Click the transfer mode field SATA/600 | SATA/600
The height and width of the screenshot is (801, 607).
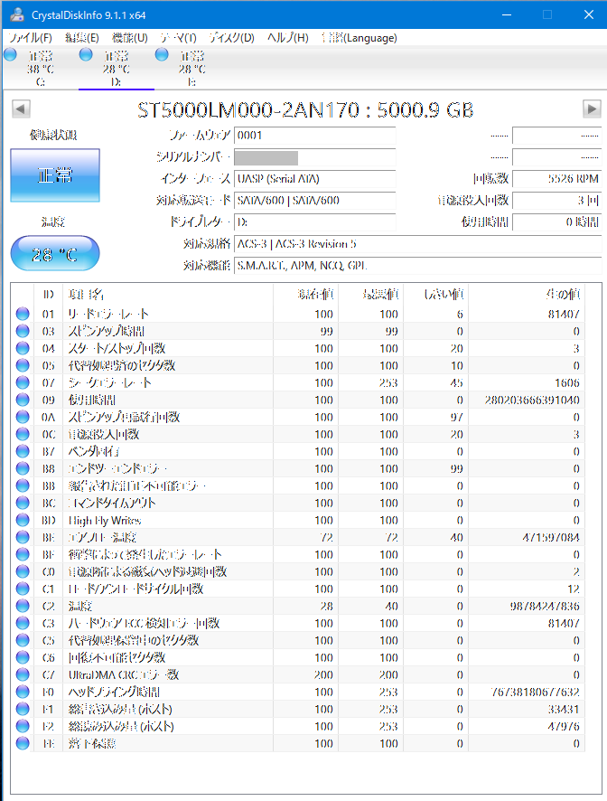pyautogui.click(x=314, y=201)
